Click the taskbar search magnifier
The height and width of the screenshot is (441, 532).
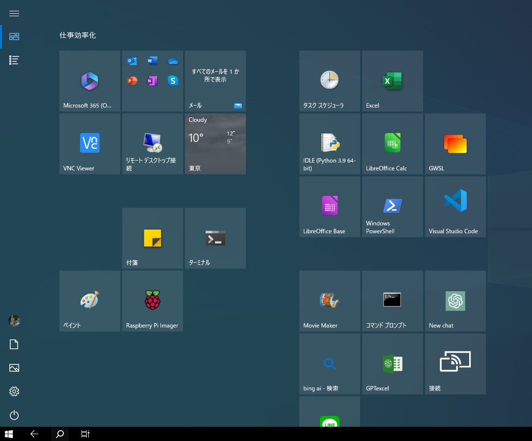[x=60, y=434]
